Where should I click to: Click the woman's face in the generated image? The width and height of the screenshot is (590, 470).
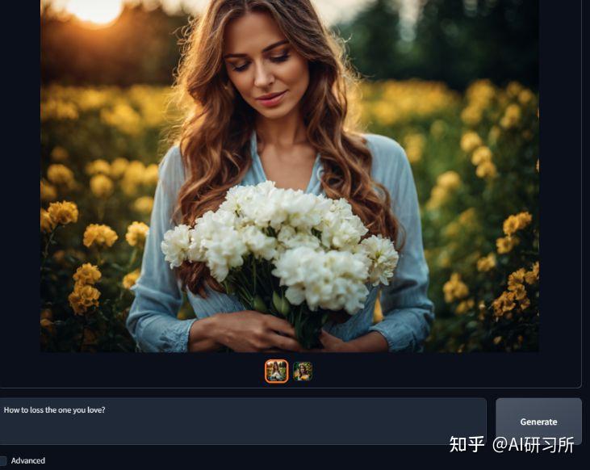[264, 68]
